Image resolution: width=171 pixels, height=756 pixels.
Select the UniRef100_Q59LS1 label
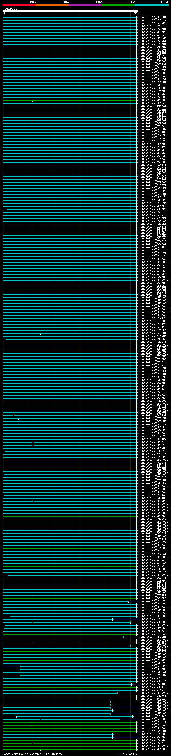(x=153, y=368)
